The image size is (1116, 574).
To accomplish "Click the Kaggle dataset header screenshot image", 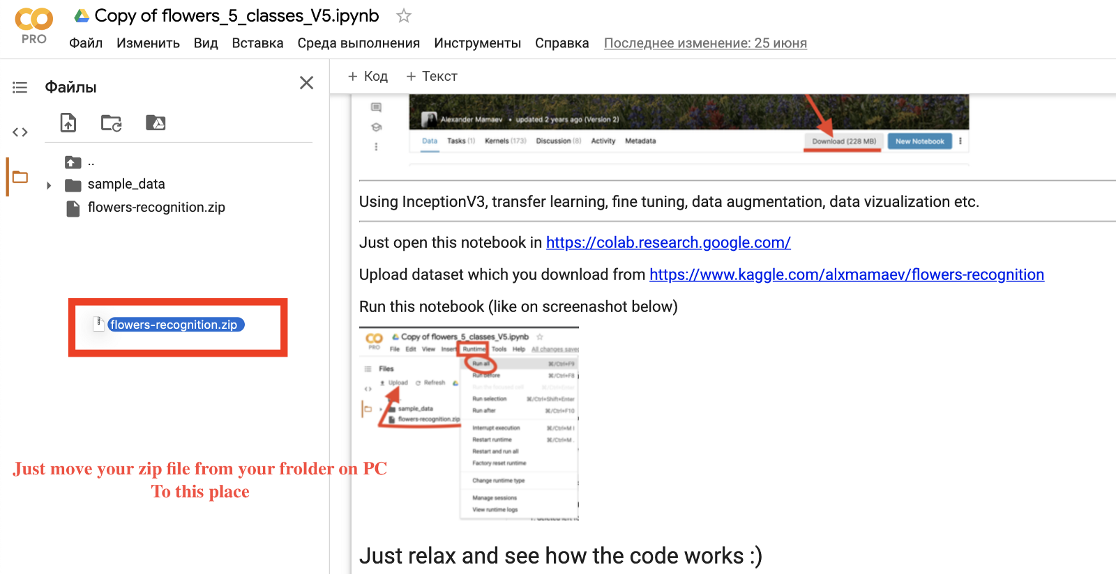I will [689, 130].
